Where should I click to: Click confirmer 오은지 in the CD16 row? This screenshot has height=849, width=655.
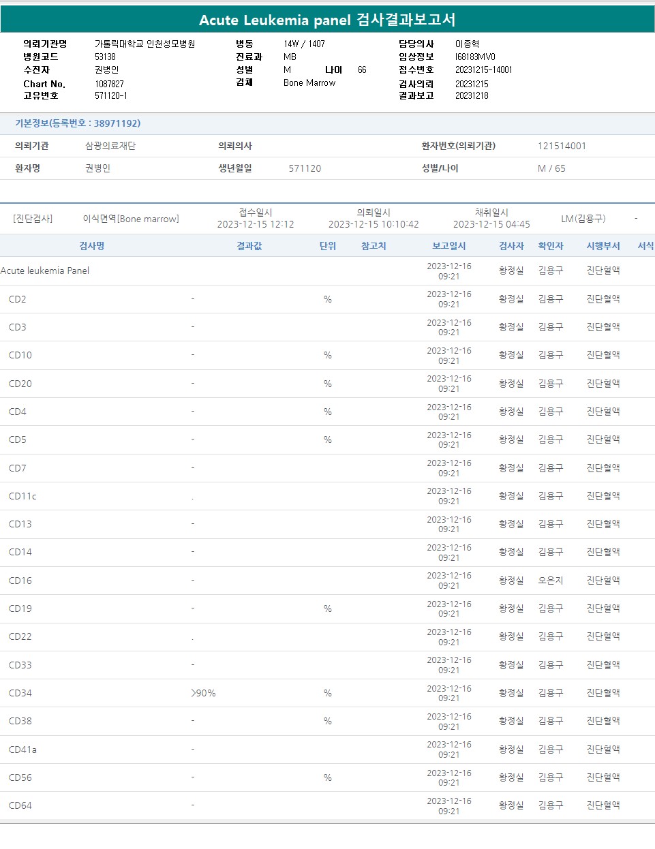pyautogui.click(x=551, y=581)
